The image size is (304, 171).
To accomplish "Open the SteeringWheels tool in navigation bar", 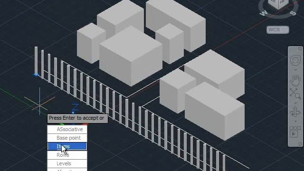I will (x=295, y=60).
